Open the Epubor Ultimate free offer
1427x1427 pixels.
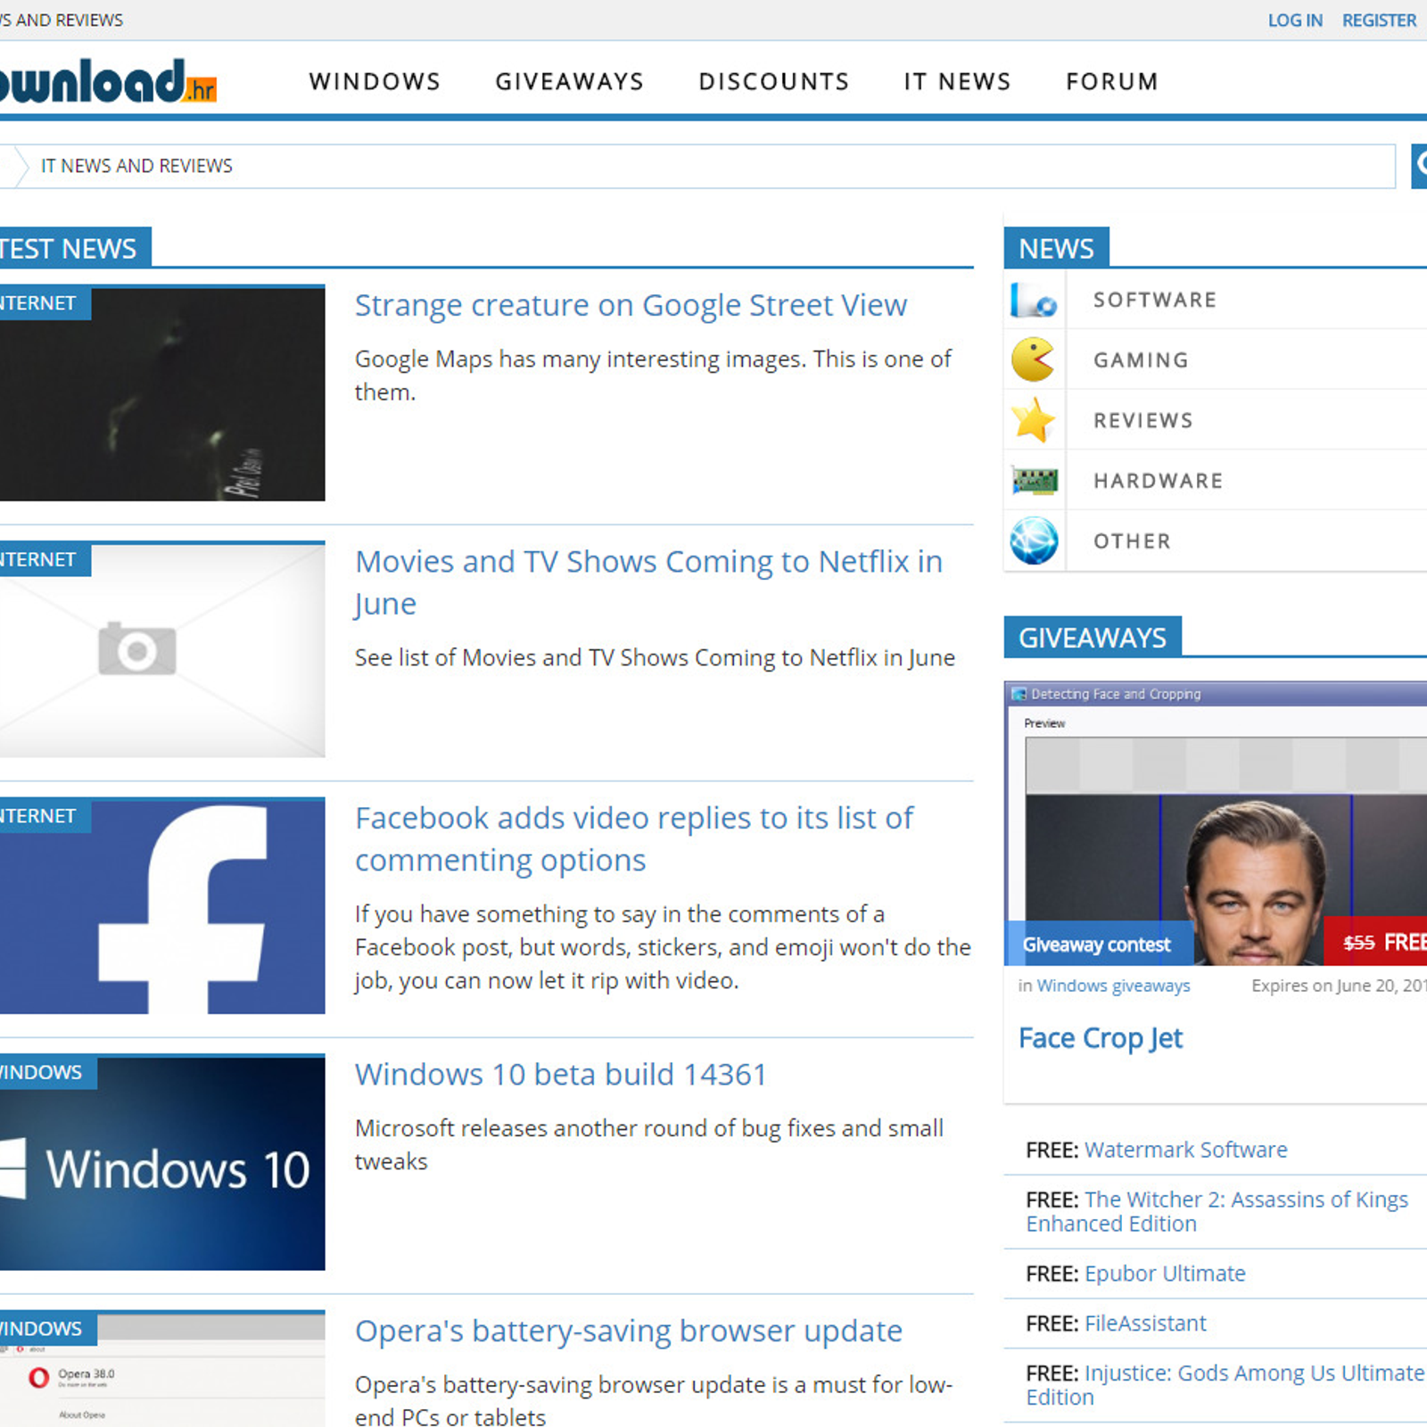(1165, 1274)
